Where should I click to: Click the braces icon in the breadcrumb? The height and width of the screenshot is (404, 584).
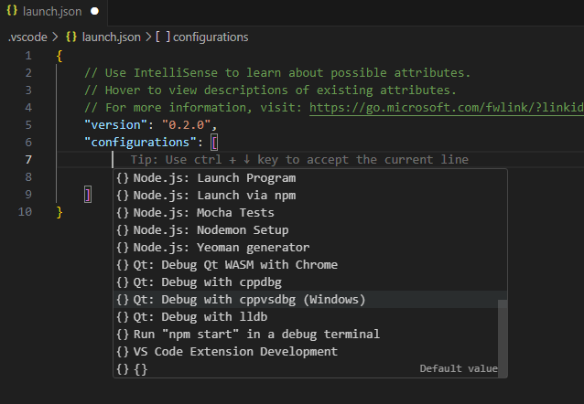click(71, 37)
